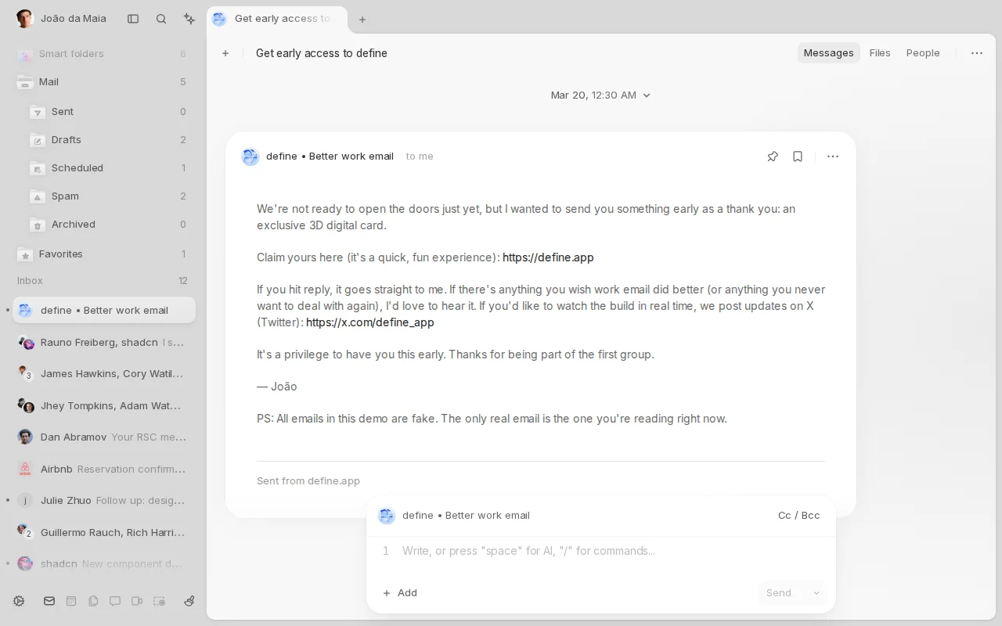Open Airbnb Reservation confirmation email
Viewport: 1002px width, 626px height.
[x=104, y=469]
